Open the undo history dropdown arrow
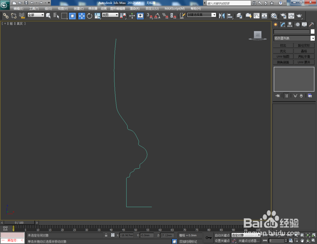Image resolution: width=317 pixels, height=244 pixels. click(36, 3)
